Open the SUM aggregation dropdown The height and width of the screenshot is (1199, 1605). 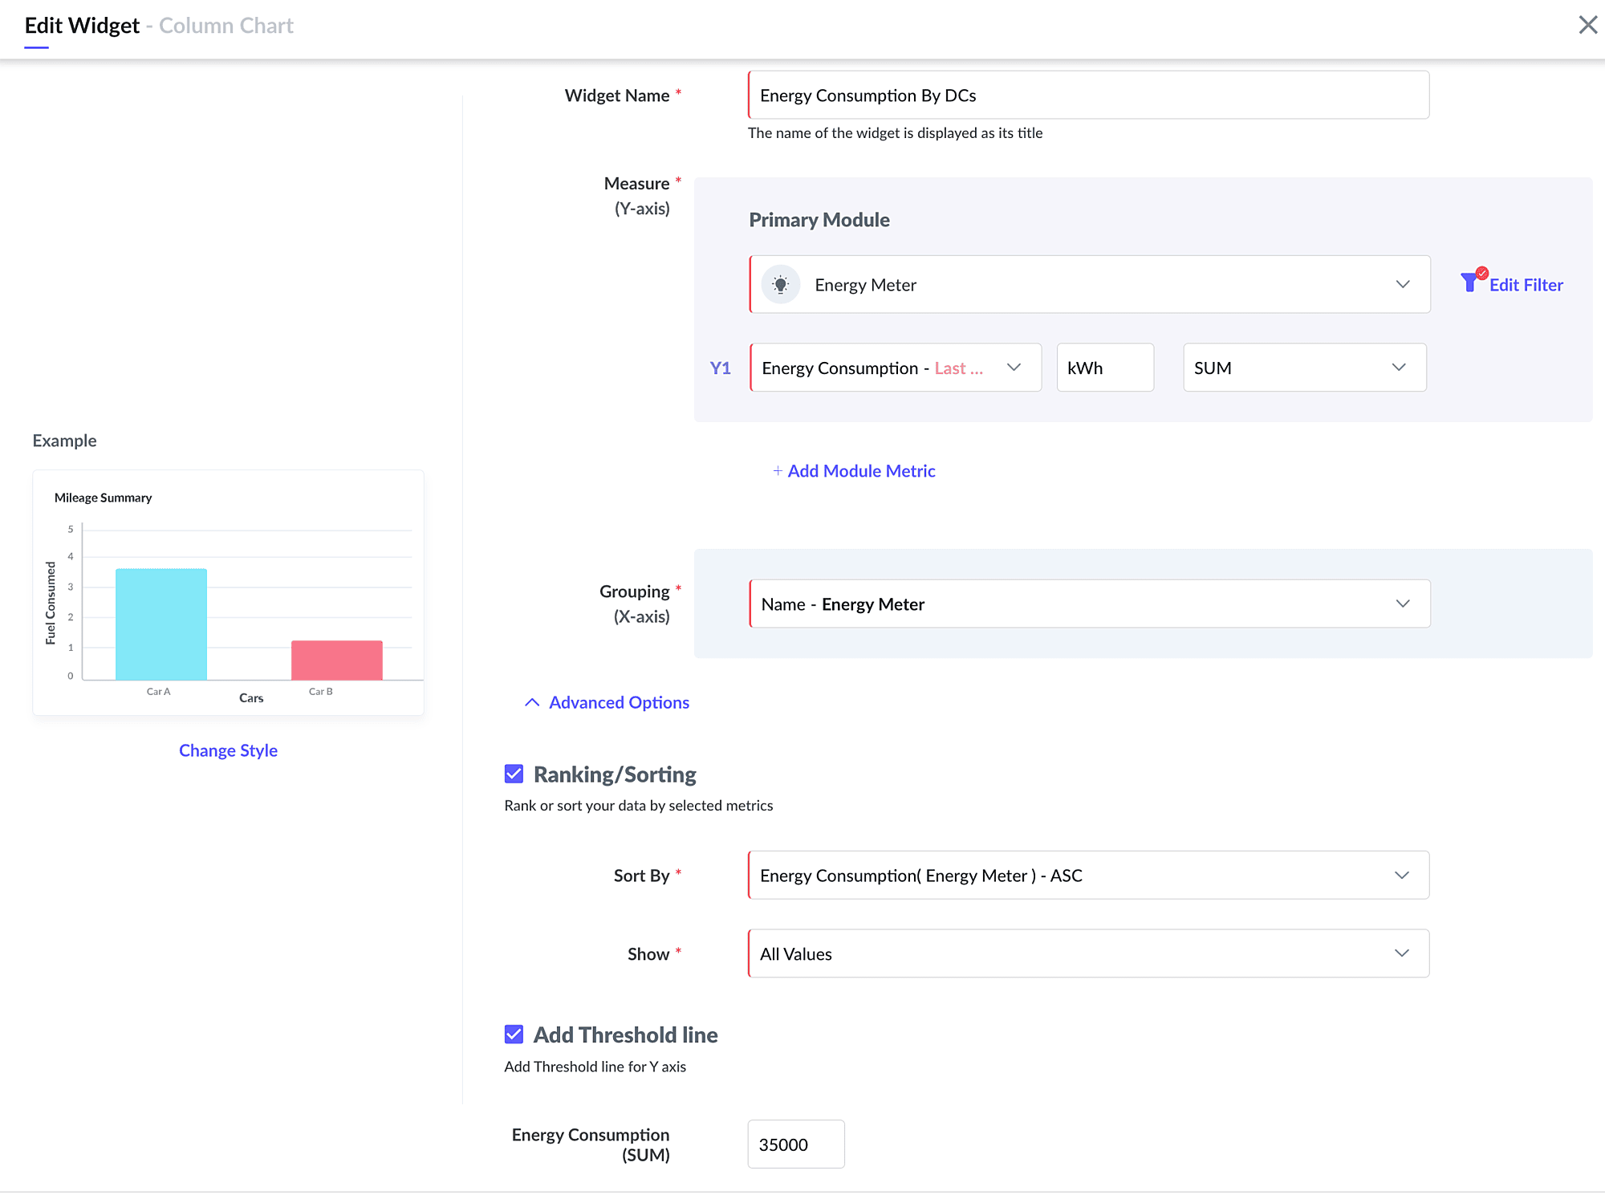pos(1303,368)
